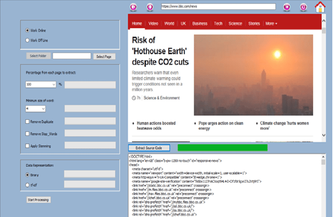Image resolution: width=334 pixels, height=217 pixels.
Task: Click the refresh page icon
Action: [x=303, y=7]
